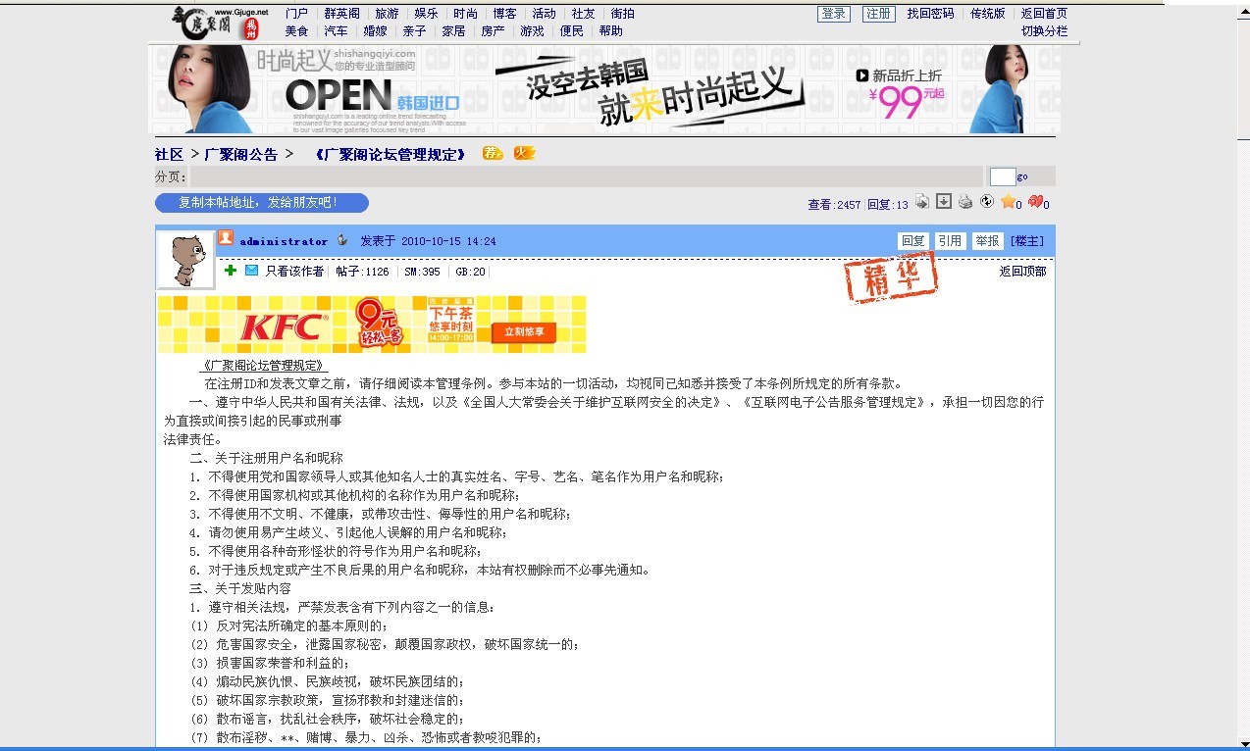Click the 引用 quote button on the post
The width and height of the screenshot is (1250, 751).
pos(949,241)
